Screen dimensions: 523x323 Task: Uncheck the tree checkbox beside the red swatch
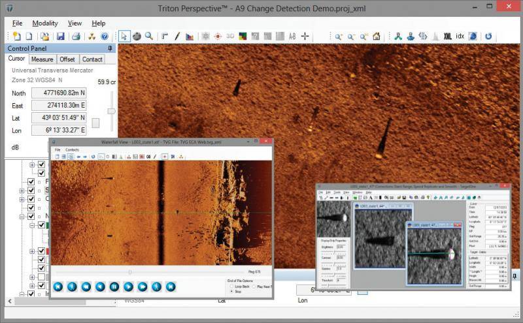point(41,251)
